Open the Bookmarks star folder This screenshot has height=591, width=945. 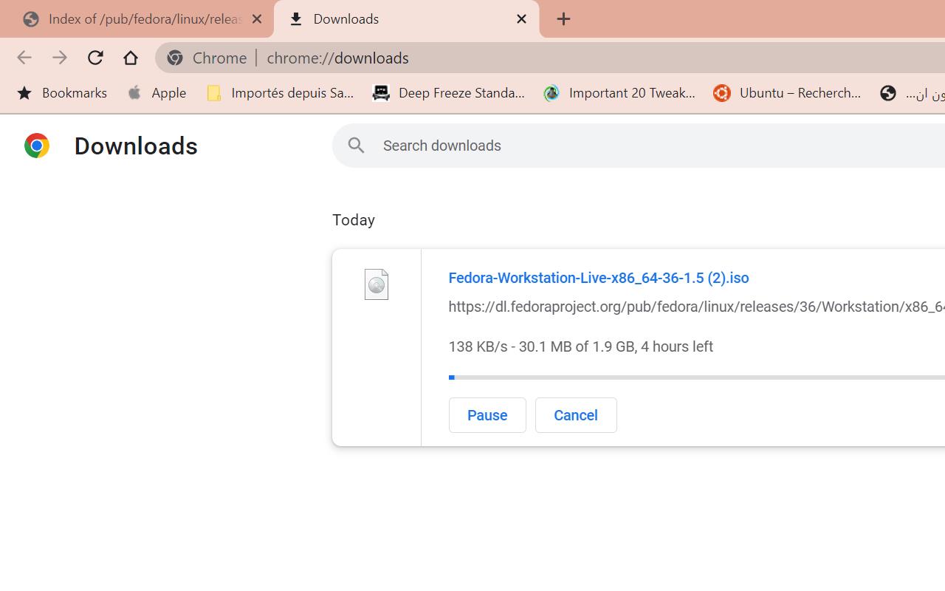tap(62, 93)
